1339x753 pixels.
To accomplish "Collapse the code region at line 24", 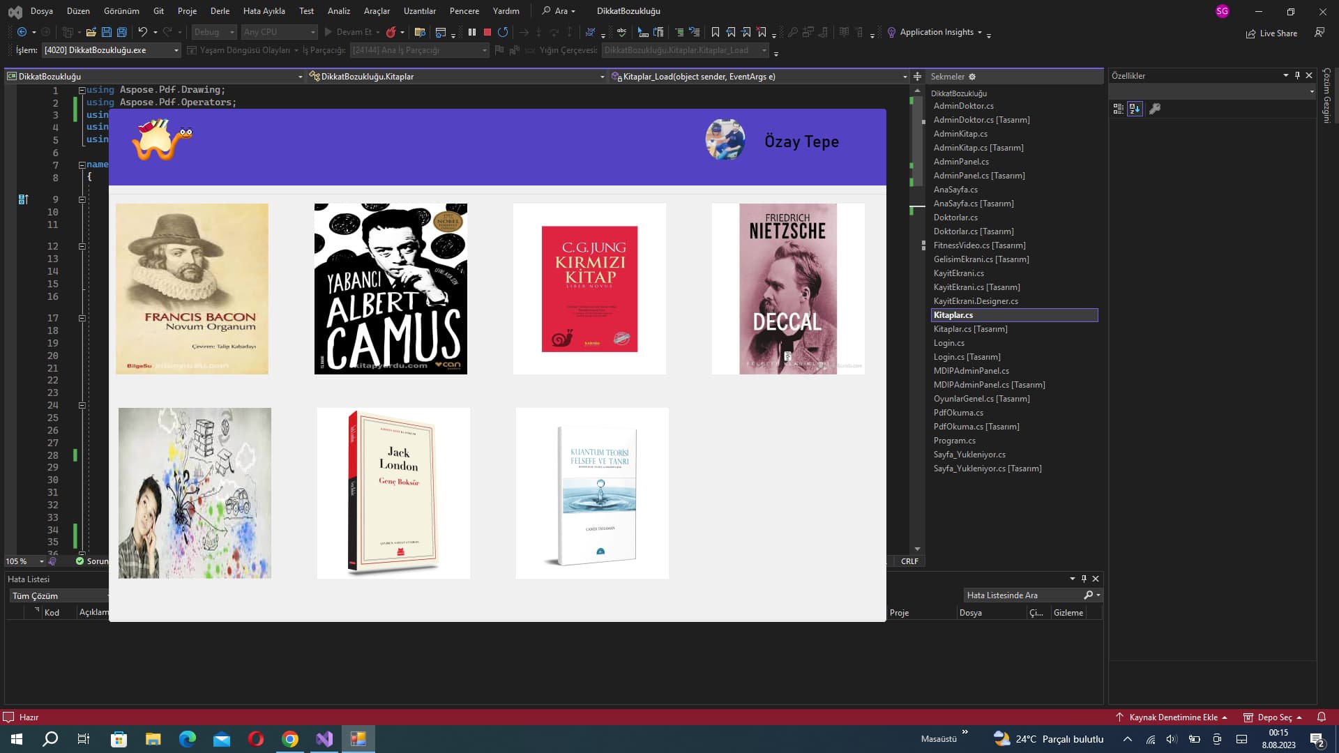I will pos(82,405).
